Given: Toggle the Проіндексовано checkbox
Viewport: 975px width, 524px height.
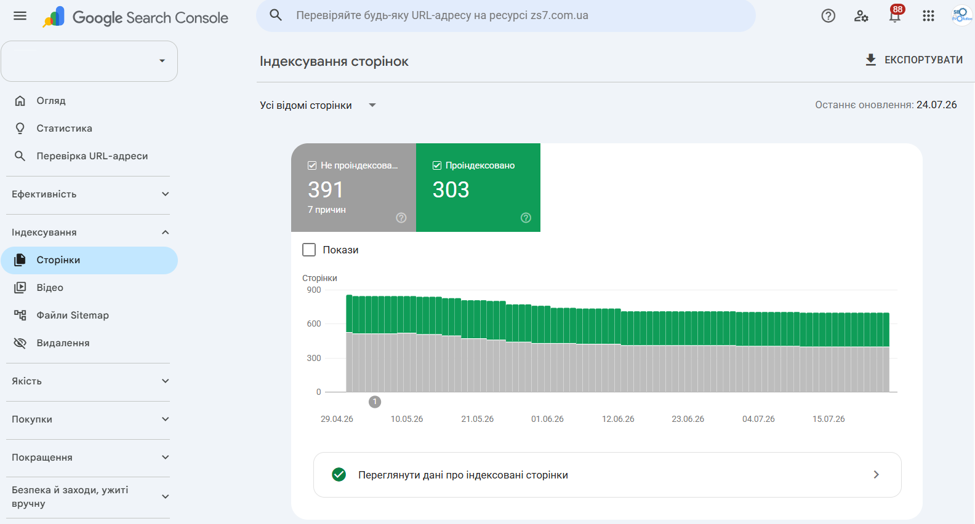Looking at the screenshot, I should pos(437,165).
